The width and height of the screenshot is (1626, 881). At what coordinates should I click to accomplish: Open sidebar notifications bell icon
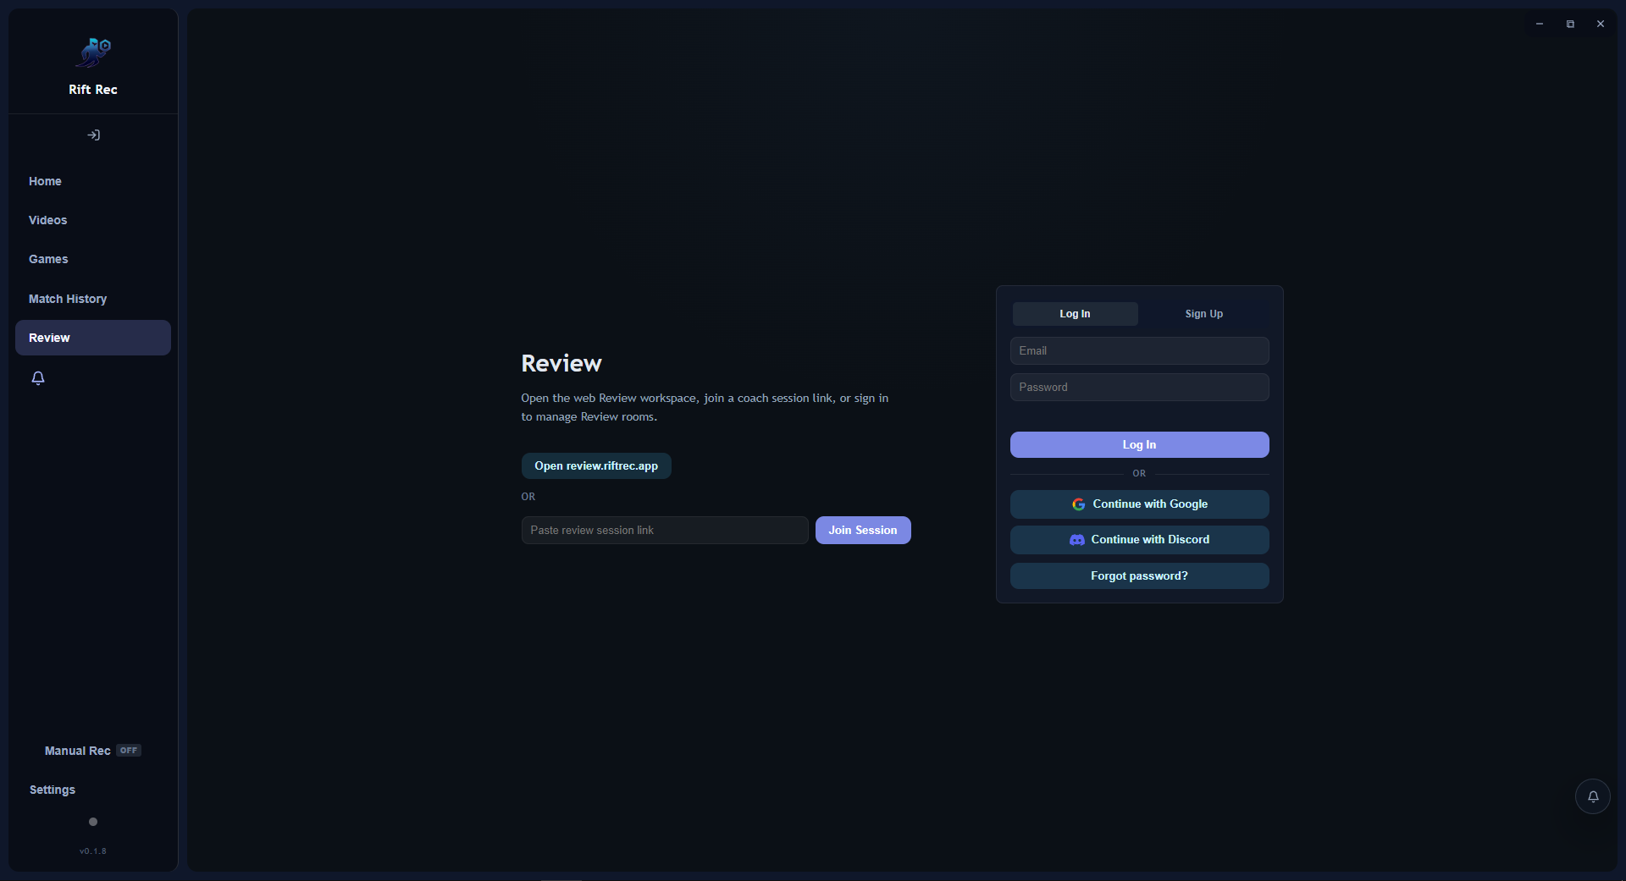coord(38,378)
